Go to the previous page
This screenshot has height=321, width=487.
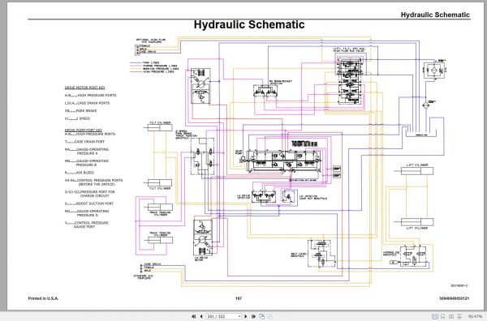[201, 316]
